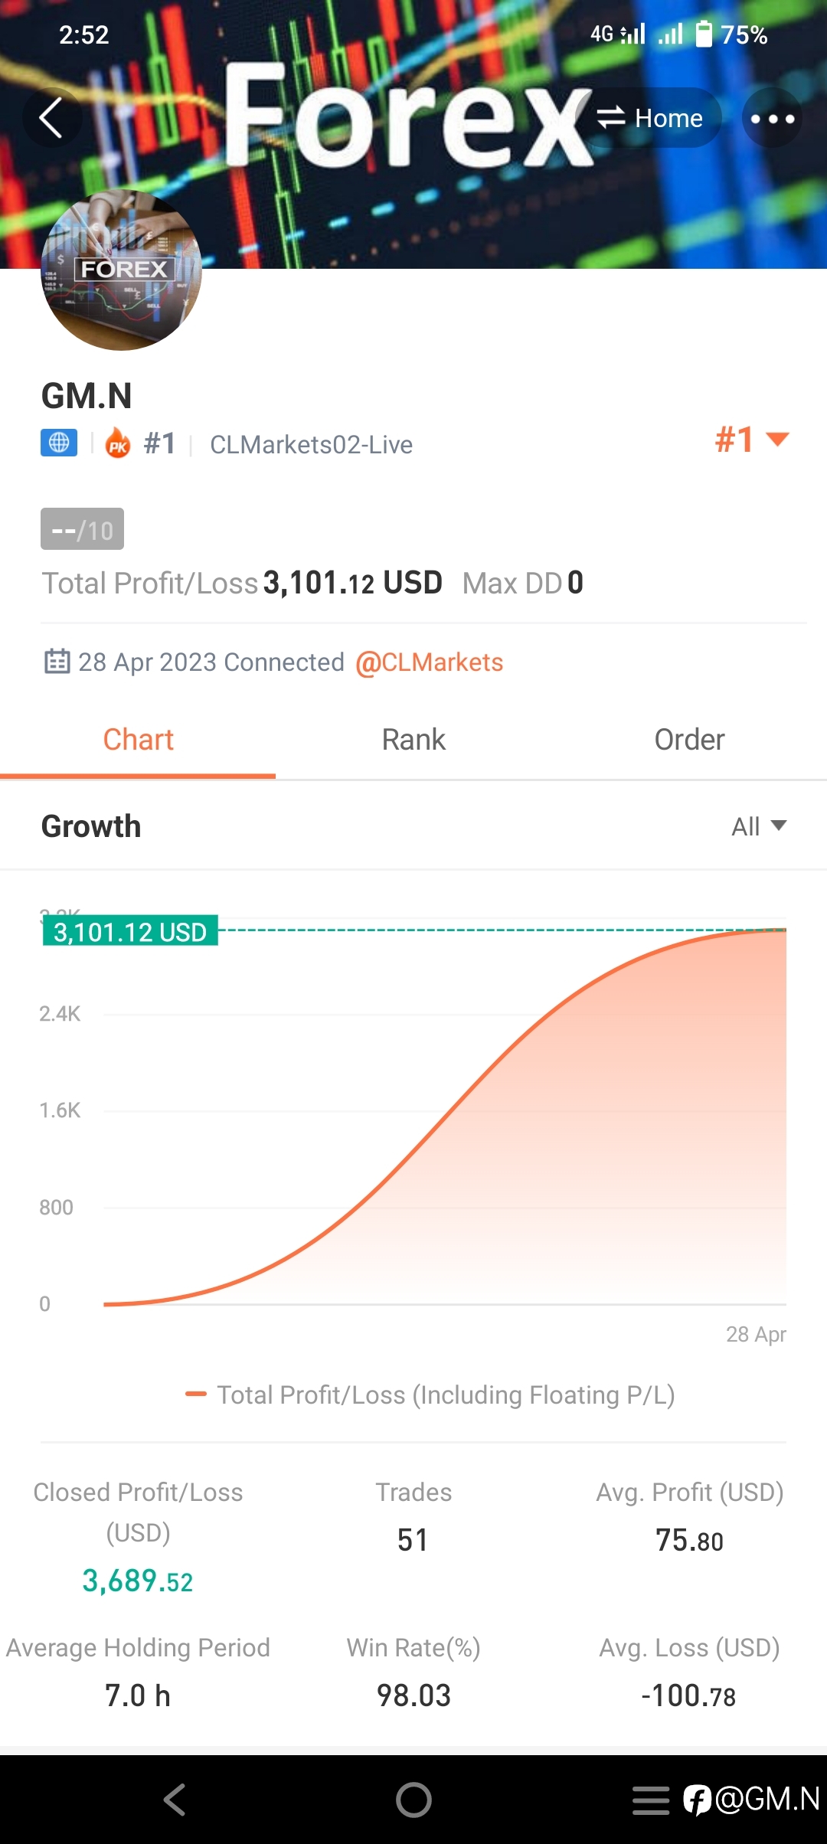Open the All time-range dropdown
The image size is (827, 1844).
[758, 826]
